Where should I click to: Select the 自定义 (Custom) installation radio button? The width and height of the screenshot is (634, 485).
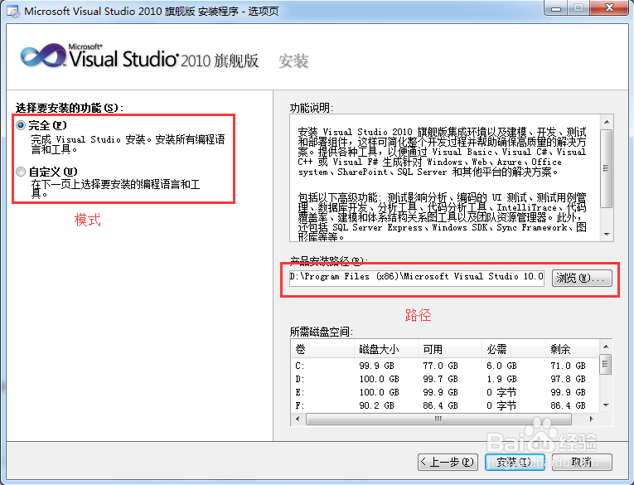21,172
